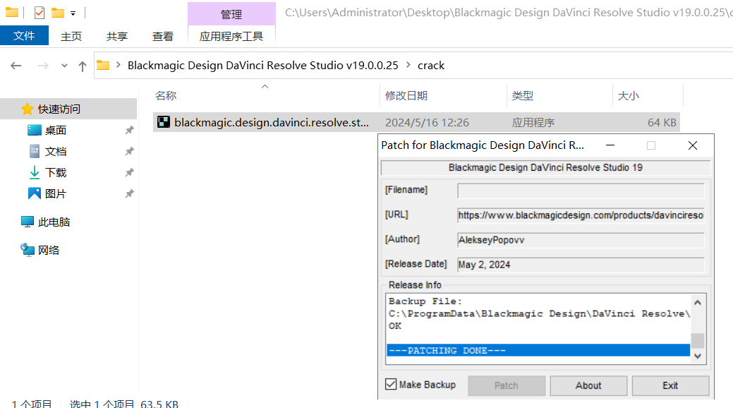733x408 pixels.
Task: Open the quick access toolbar customize dropdown
Action: click(73, 12)
